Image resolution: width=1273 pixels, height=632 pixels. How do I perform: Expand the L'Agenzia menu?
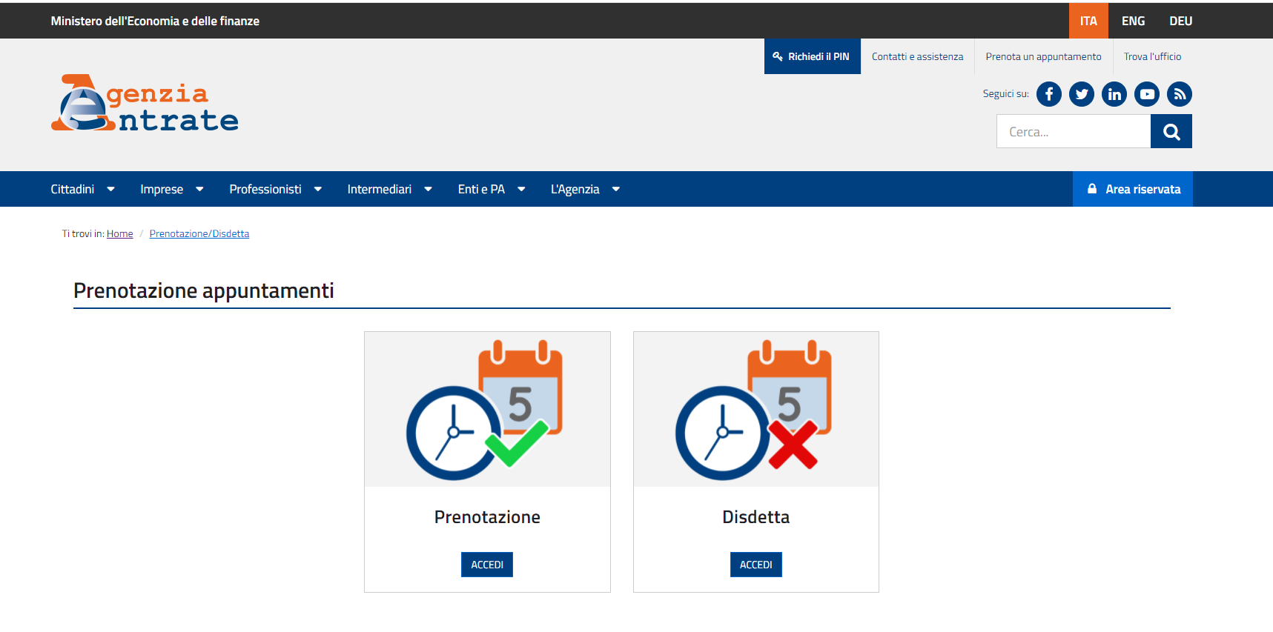tap(585, 189)
